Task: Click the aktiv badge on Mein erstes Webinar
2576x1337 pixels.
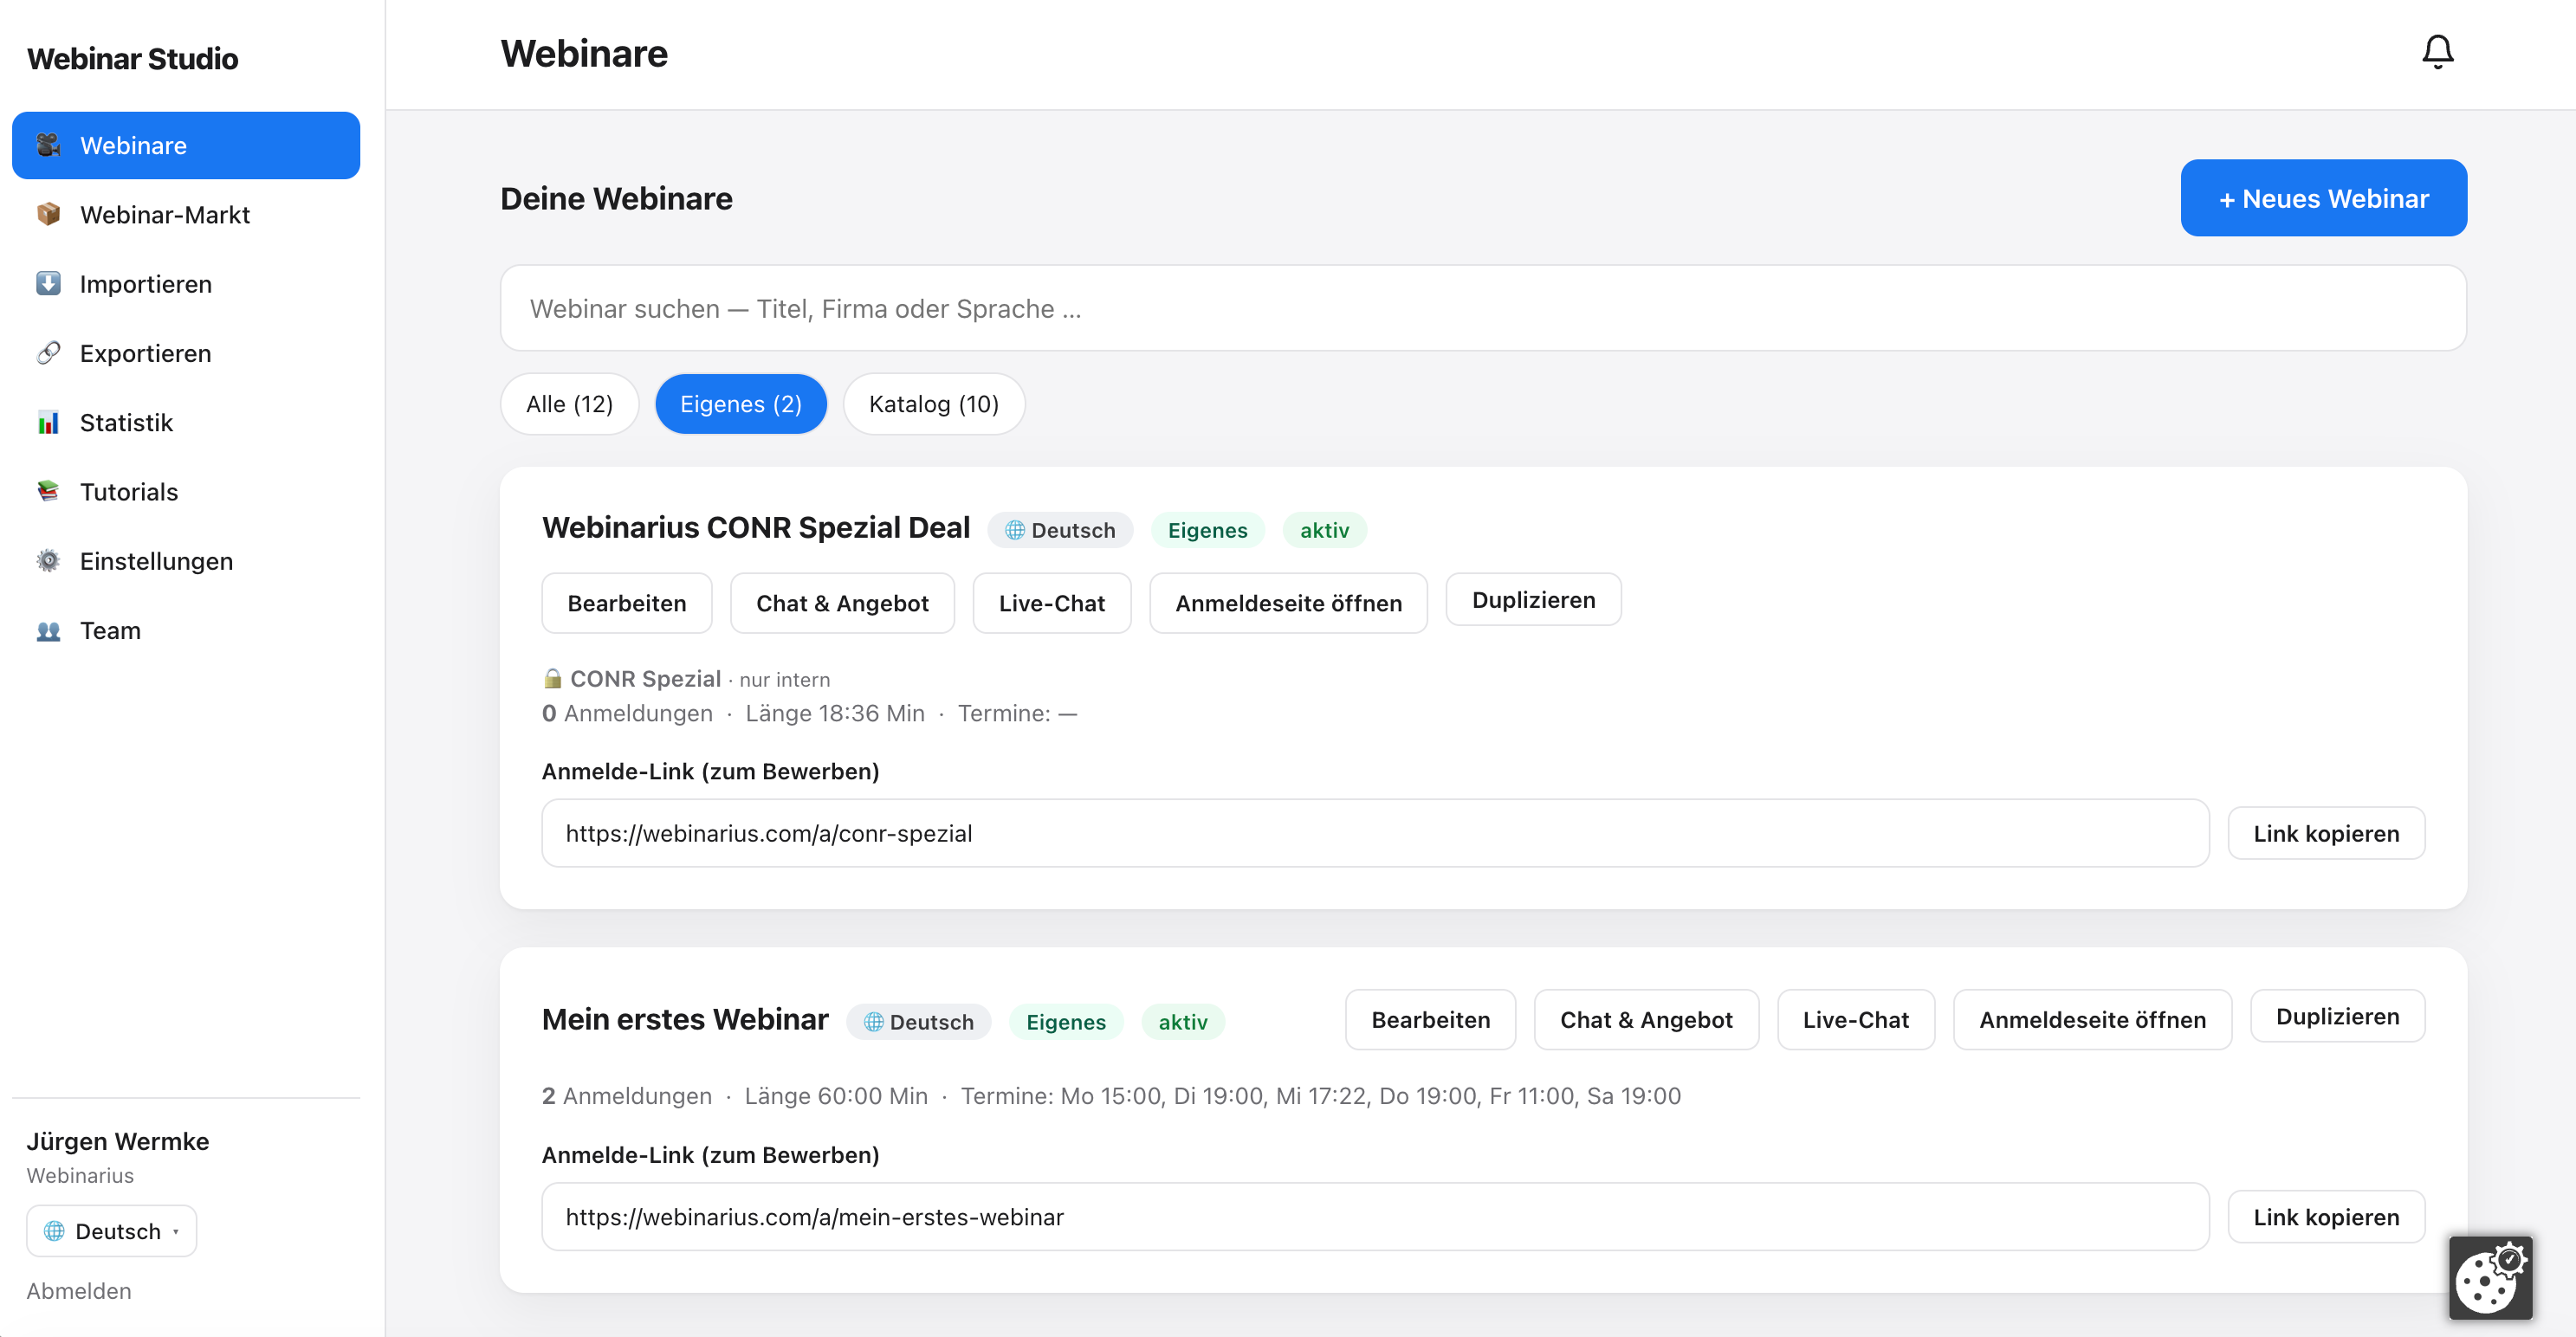Action: coord(1183,1022)
